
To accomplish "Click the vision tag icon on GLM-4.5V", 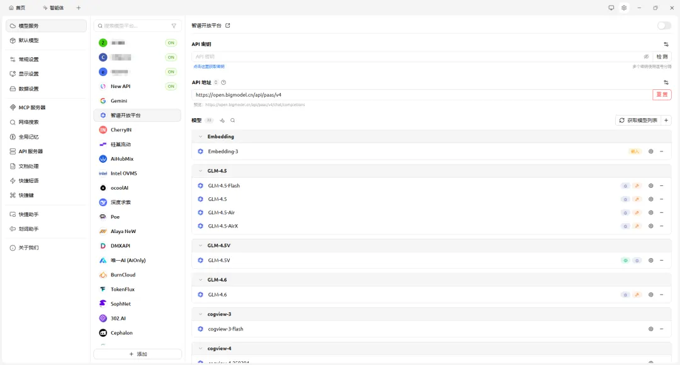I will click(625, 260).
